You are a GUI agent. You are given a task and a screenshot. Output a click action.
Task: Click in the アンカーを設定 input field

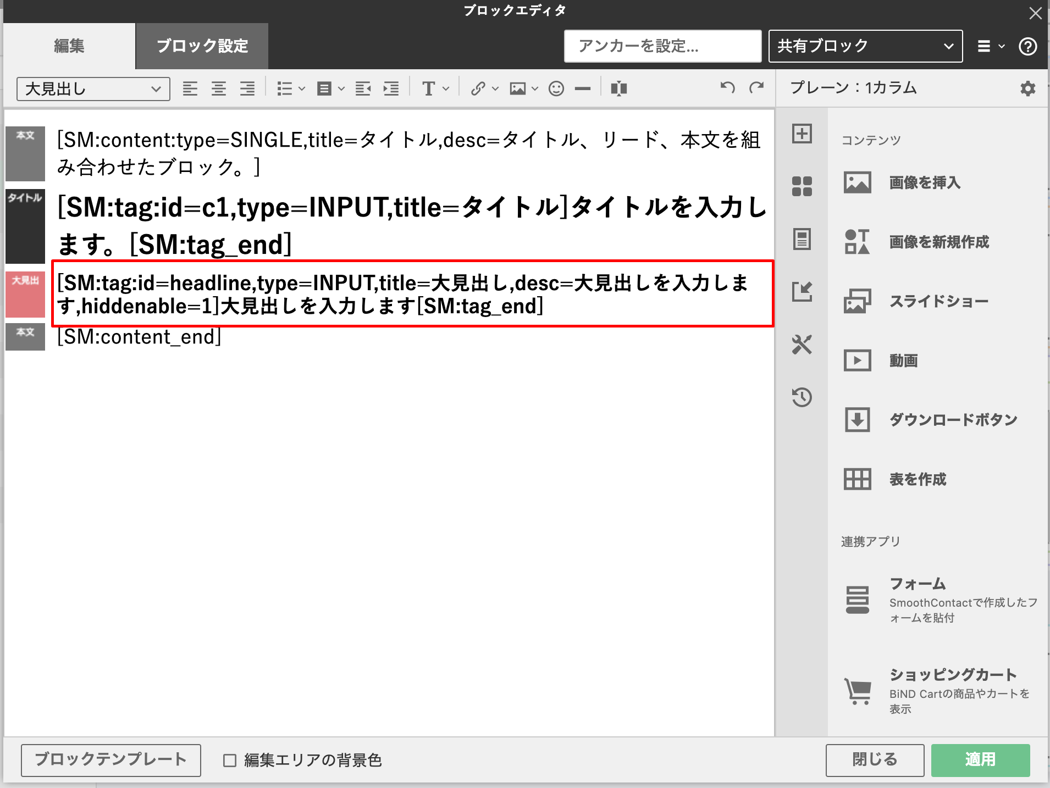click(662, 46)
